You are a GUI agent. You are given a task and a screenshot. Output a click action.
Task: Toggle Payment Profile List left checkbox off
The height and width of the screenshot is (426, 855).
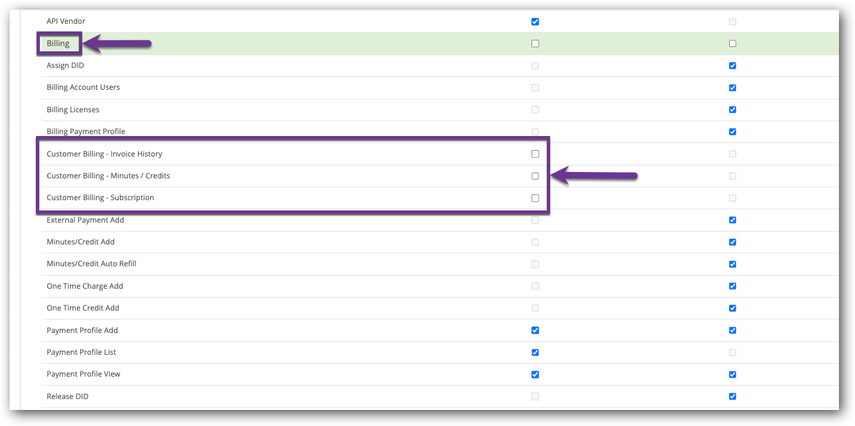pos(535,352)
